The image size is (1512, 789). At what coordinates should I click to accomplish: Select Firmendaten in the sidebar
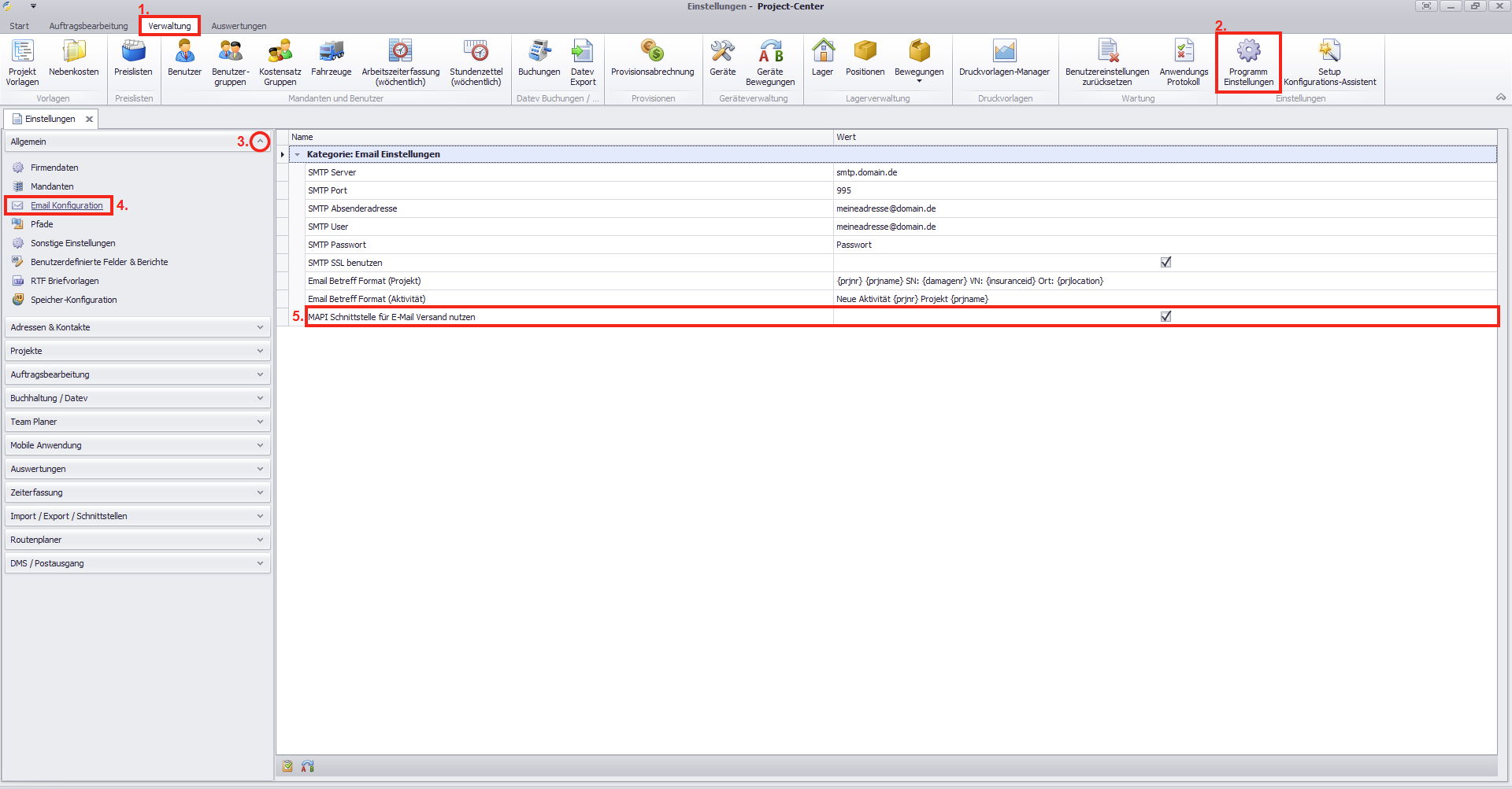(54, 168)
